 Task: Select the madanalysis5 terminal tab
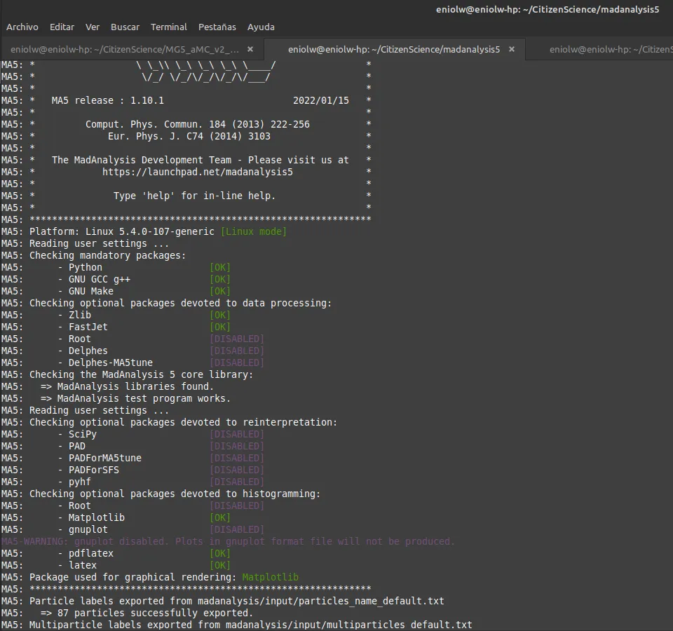tap(394, 49)
